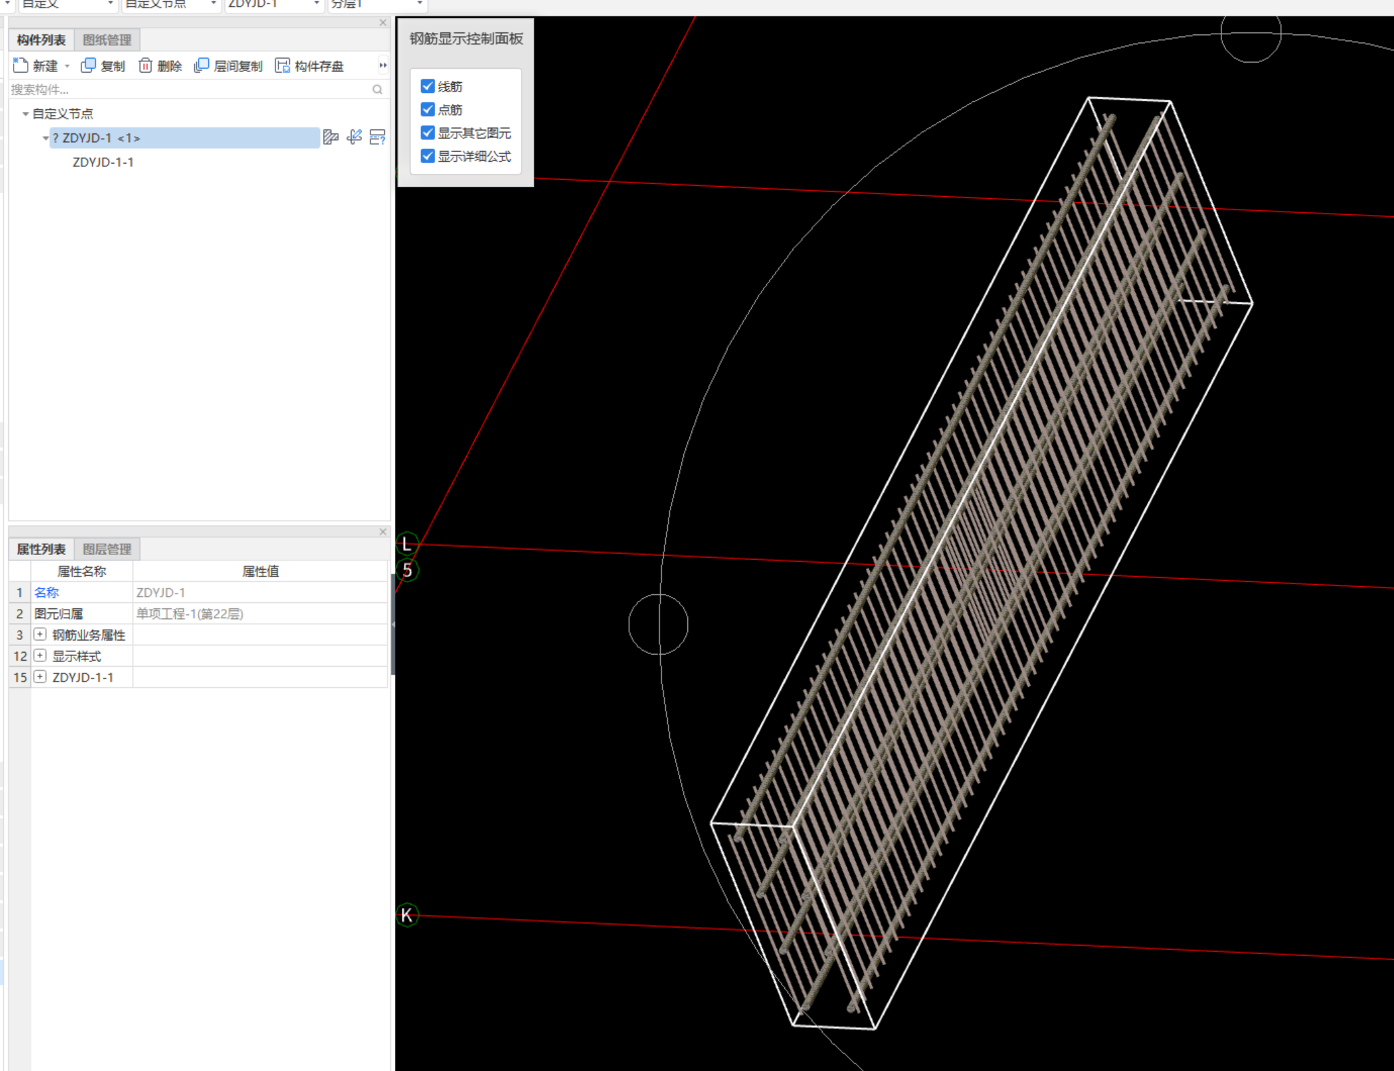Viewport: 1394px width, 1071px height.
Task: Click the 属性值 column header
Action: 260,571
